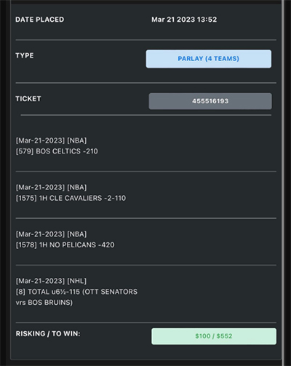Select ticket number 455516193

point(210,101)
